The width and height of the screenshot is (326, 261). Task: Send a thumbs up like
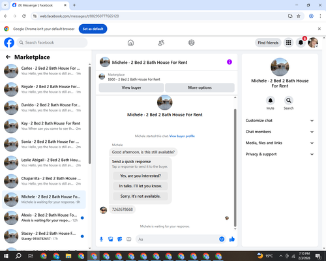(232, 239)
